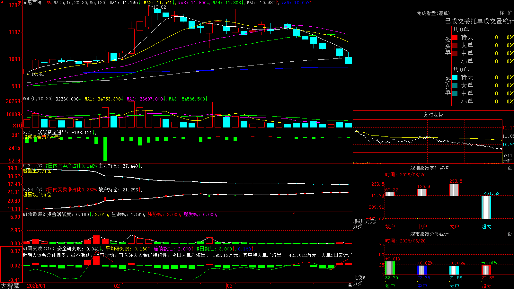Viewport: 514px width, 289px height.
Task: Open 设 settings for 深圳超赢实时监控 panel
Action: (x=510, y=168)
